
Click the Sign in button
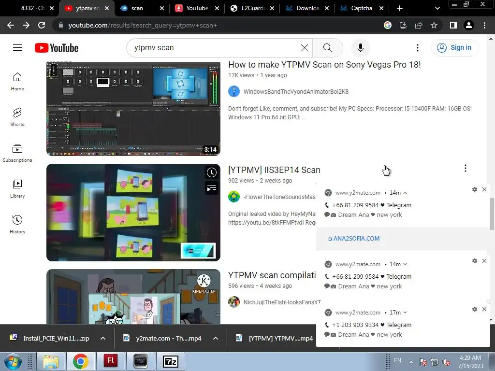(x=455, y=48)
